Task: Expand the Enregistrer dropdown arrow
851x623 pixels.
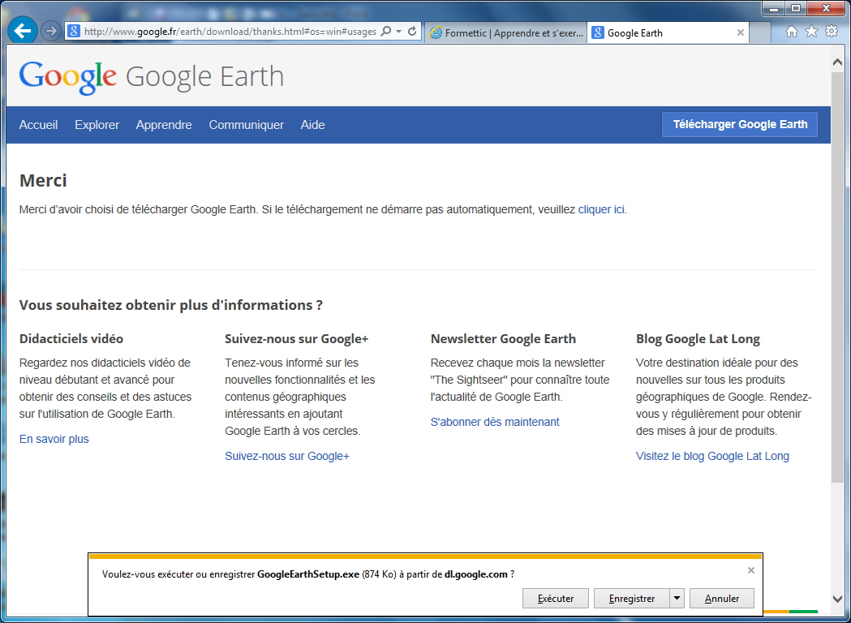Action: (x=677, y=599)
